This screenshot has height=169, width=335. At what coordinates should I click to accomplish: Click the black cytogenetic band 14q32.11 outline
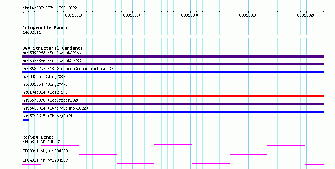(173, 37)
